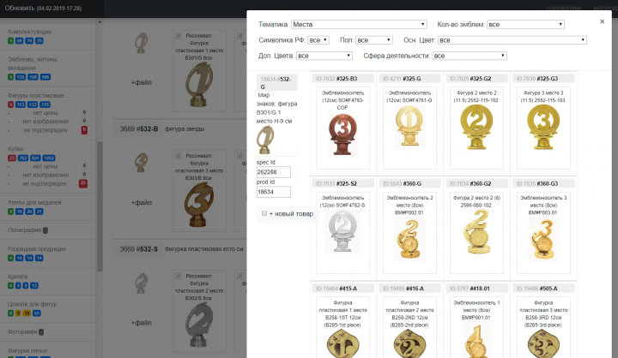Filter нет цены under Фигуры пластиковые
This screenshot has width=618, height=358.
click(45, 113)
